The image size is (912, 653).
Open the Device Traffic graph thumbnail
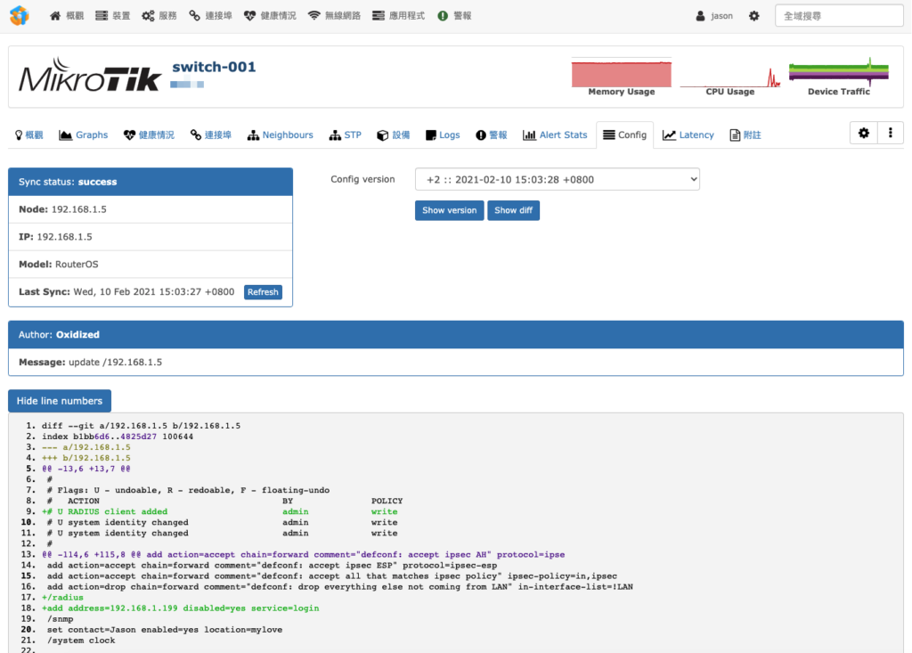838,77
